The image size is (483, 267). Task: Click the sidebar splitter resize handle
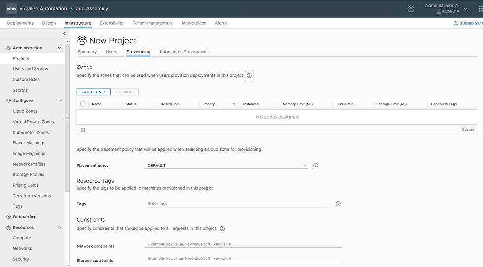click(67, 118)
